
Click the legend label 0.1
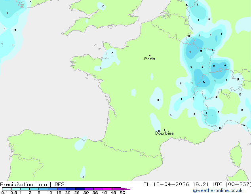click(4, 192)
